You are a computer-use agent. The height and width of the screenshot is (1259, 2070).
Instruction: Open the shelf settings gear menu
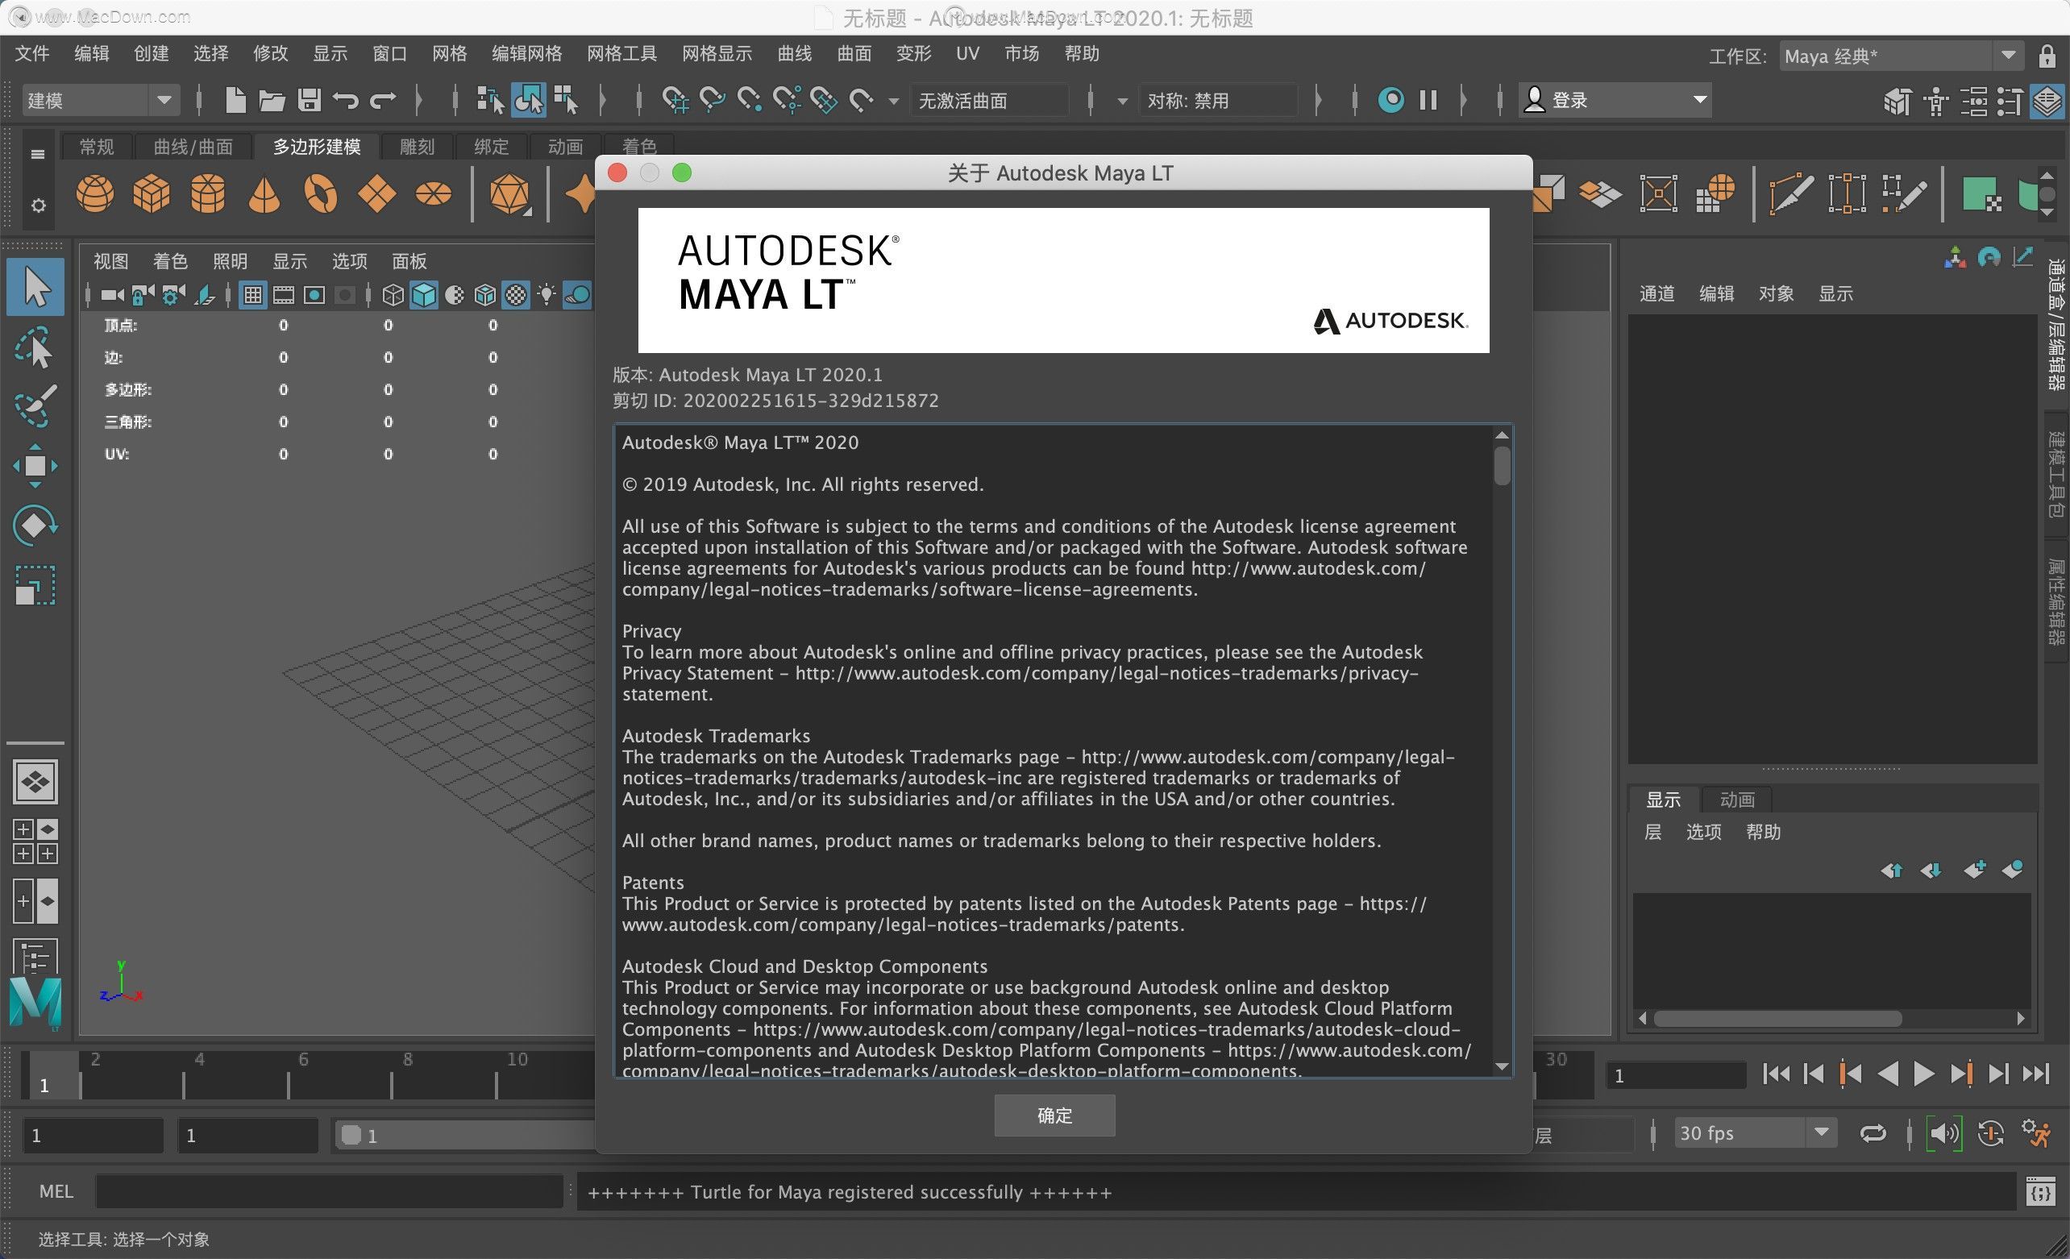tap(38, 205)
